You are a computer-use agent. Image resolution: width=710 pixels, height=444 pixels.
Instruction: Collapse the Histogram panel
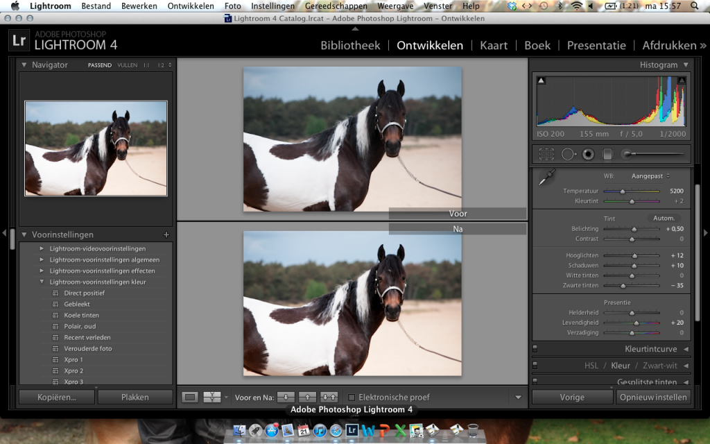686,65
